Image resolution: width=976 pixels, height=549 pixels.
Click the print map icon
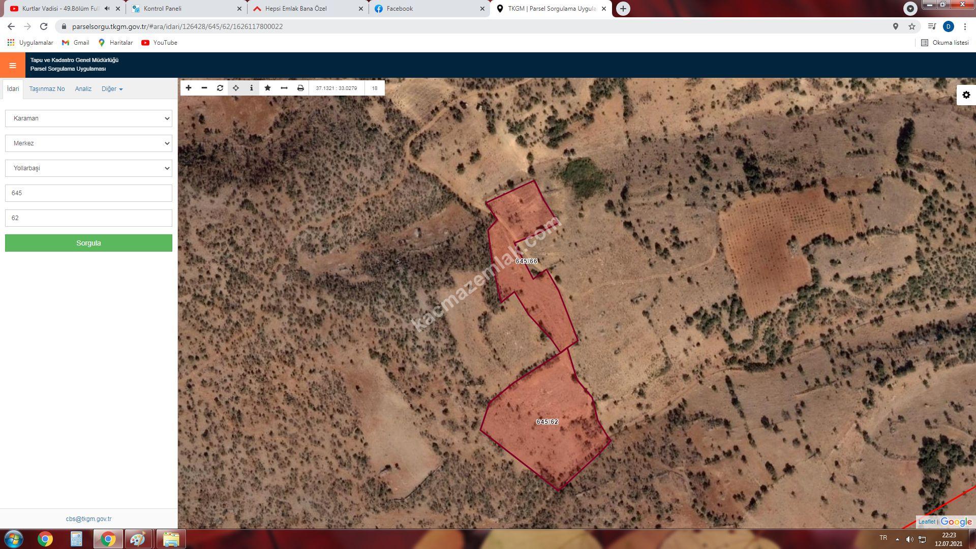coord(300,88)
